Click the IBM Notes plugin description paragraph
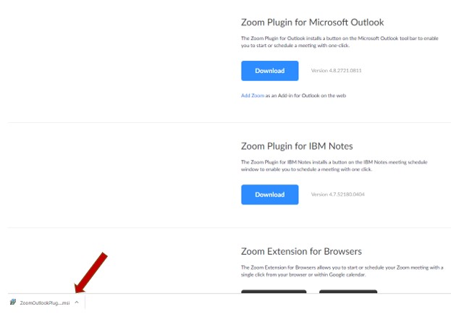 (x=334, y=166)
